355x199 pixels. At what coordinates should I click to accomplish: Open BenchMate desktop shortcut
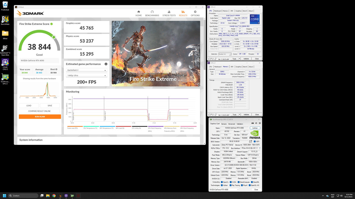[x=5, y=20]
